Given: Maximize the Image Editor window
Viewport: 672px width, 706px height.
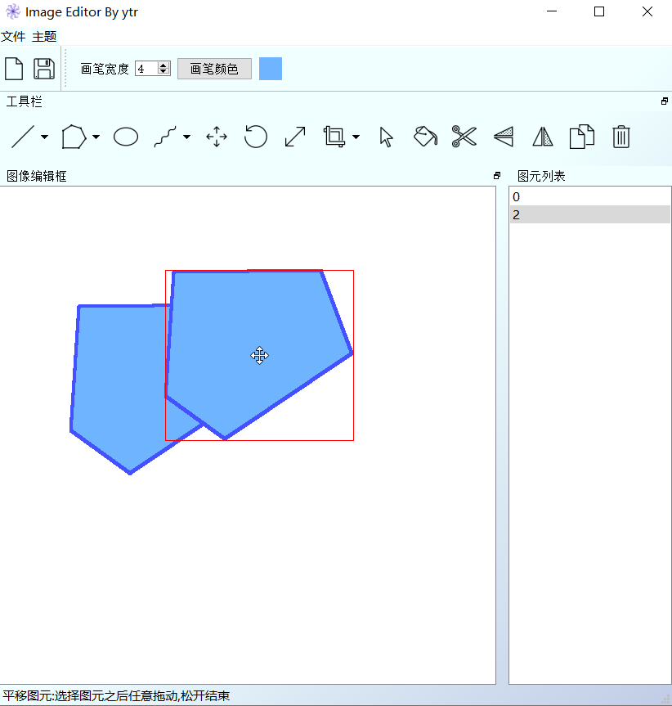Looking at the screenshot, I should pos(599,11).
